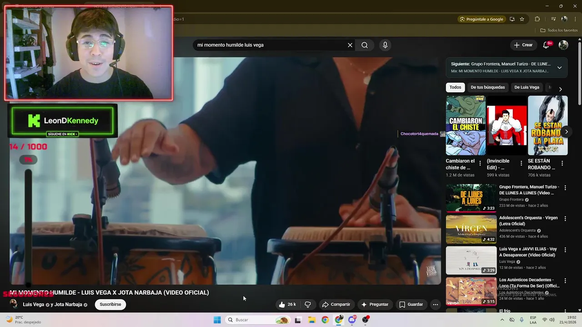Open Chrome extensions puzzle icon

[x=537, y=19]
